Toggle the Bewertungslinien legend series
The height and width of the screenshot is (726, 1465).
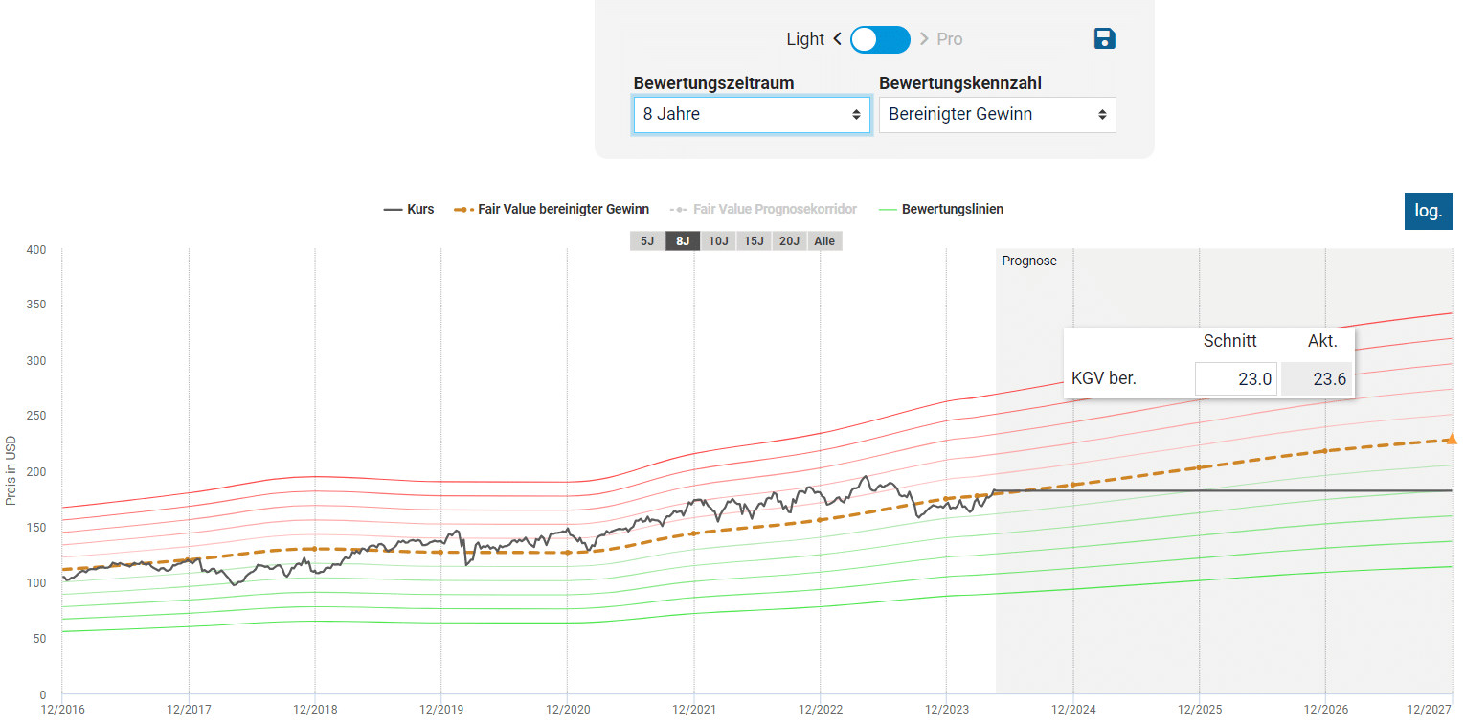940,209
